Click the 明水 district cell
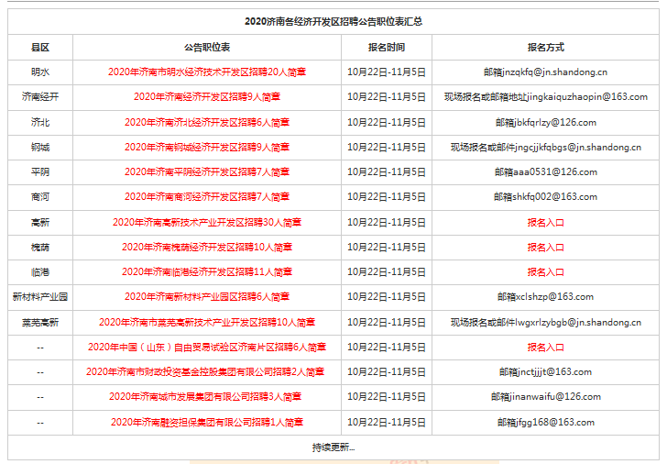Image resolution: width=667 pixels, height=464 pixels. [40, 72]
